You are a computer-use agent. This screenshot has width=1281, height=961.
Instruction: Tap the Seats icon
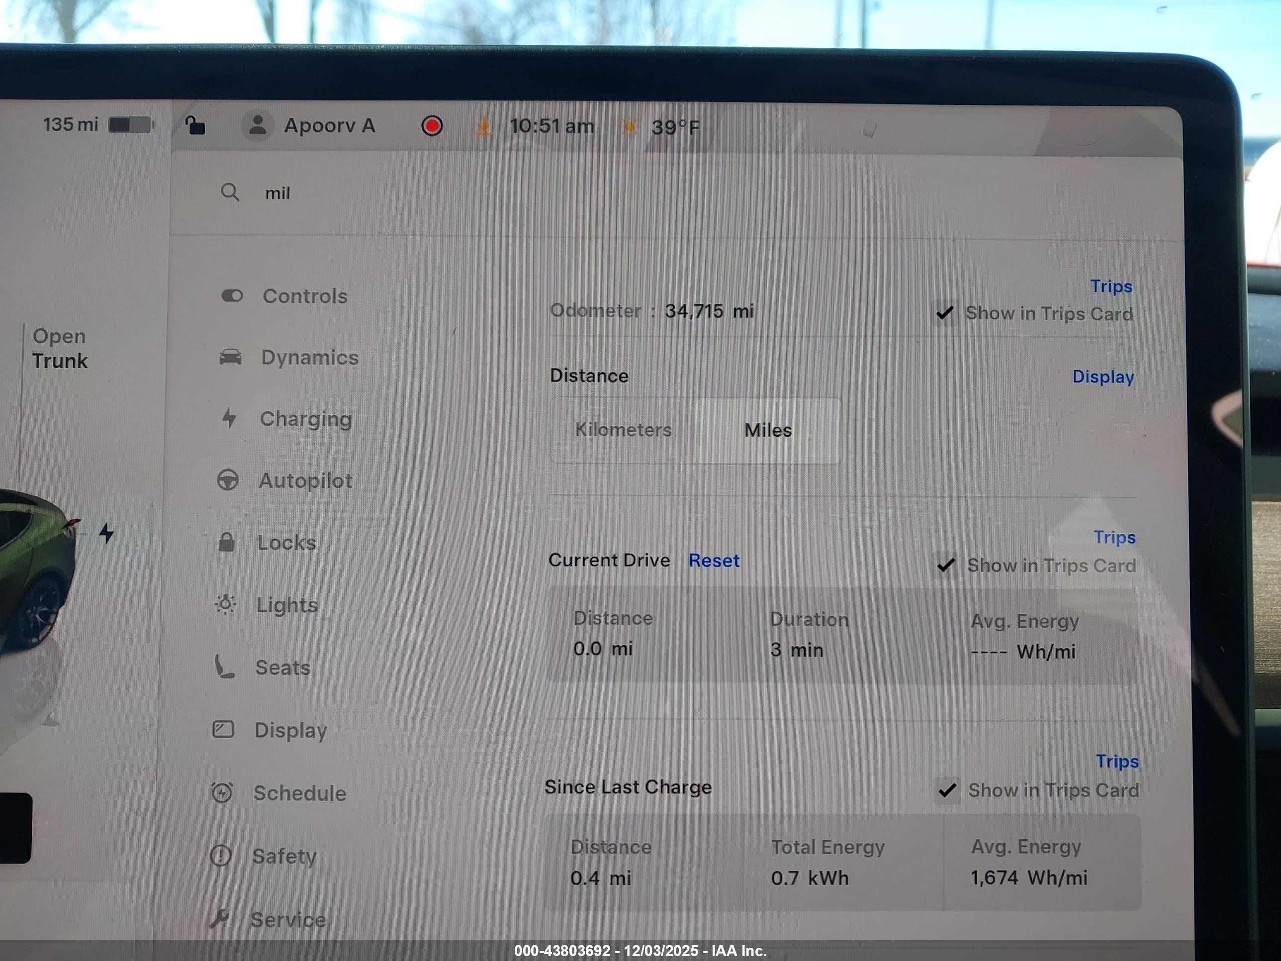click(x=224, y=667)
